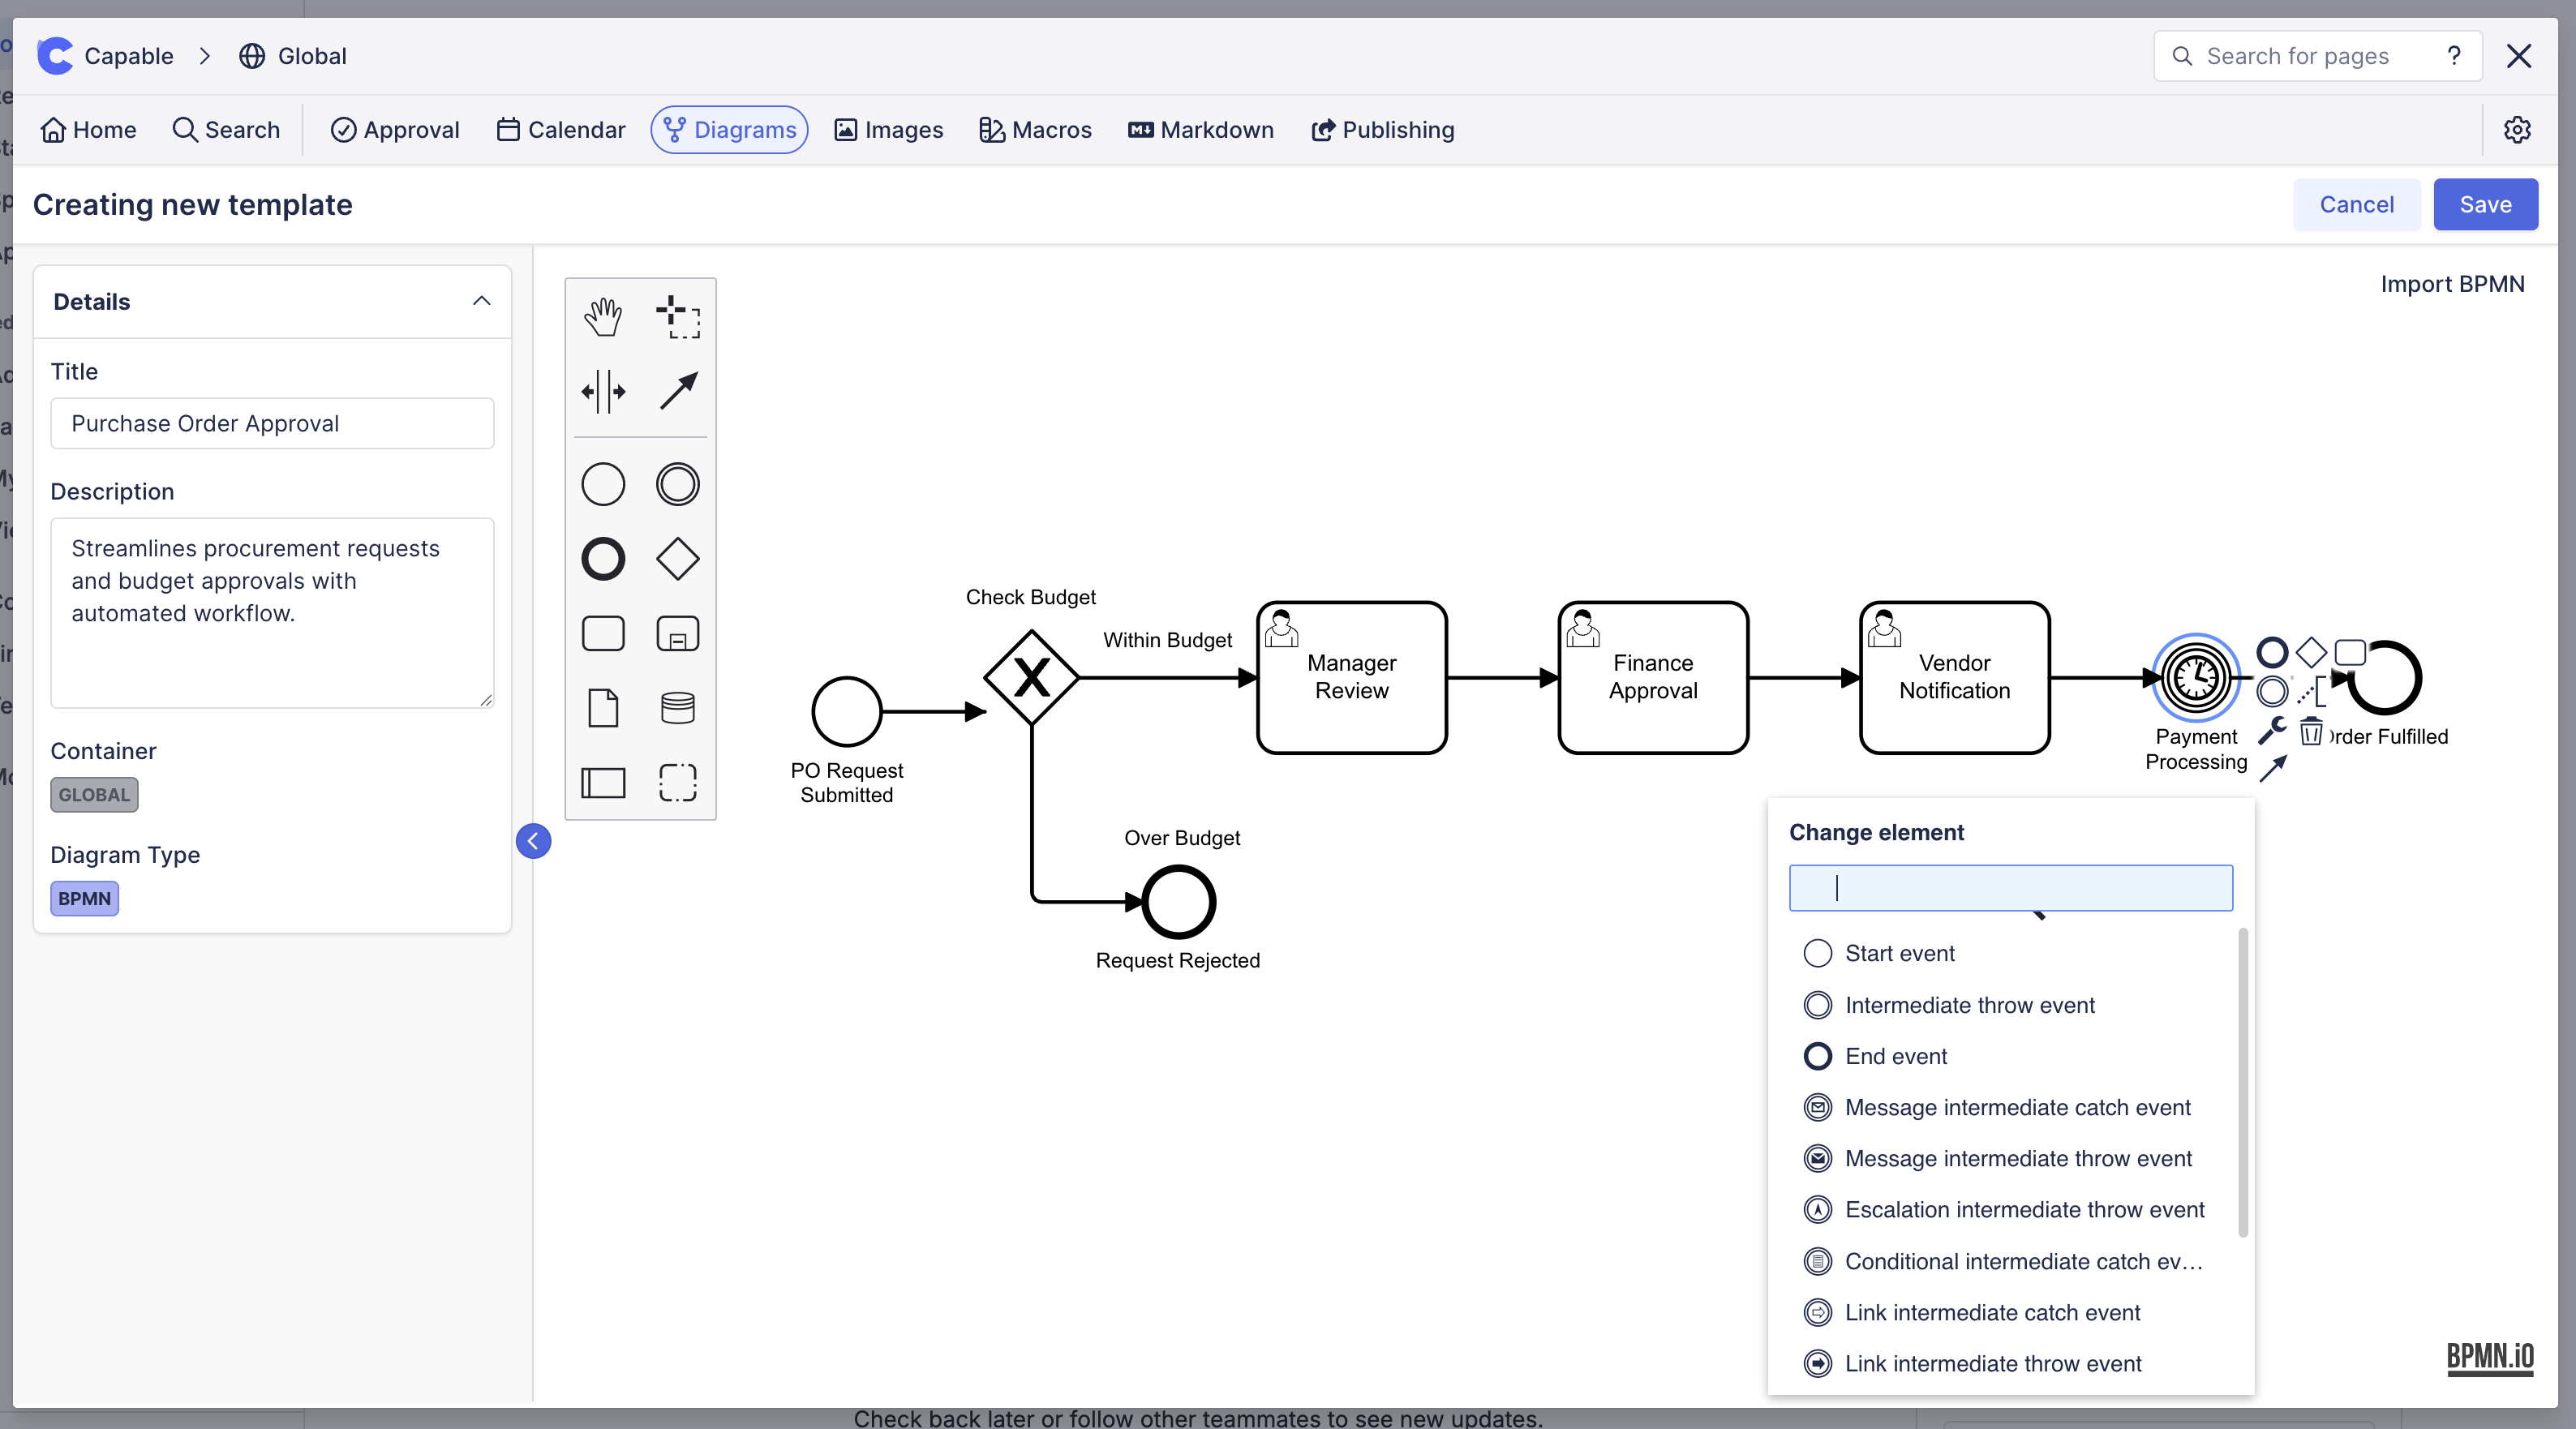Screen dimensions: 2576x1429
Task: Select End event in the Change element list
Action: tap(1896, 1056)
